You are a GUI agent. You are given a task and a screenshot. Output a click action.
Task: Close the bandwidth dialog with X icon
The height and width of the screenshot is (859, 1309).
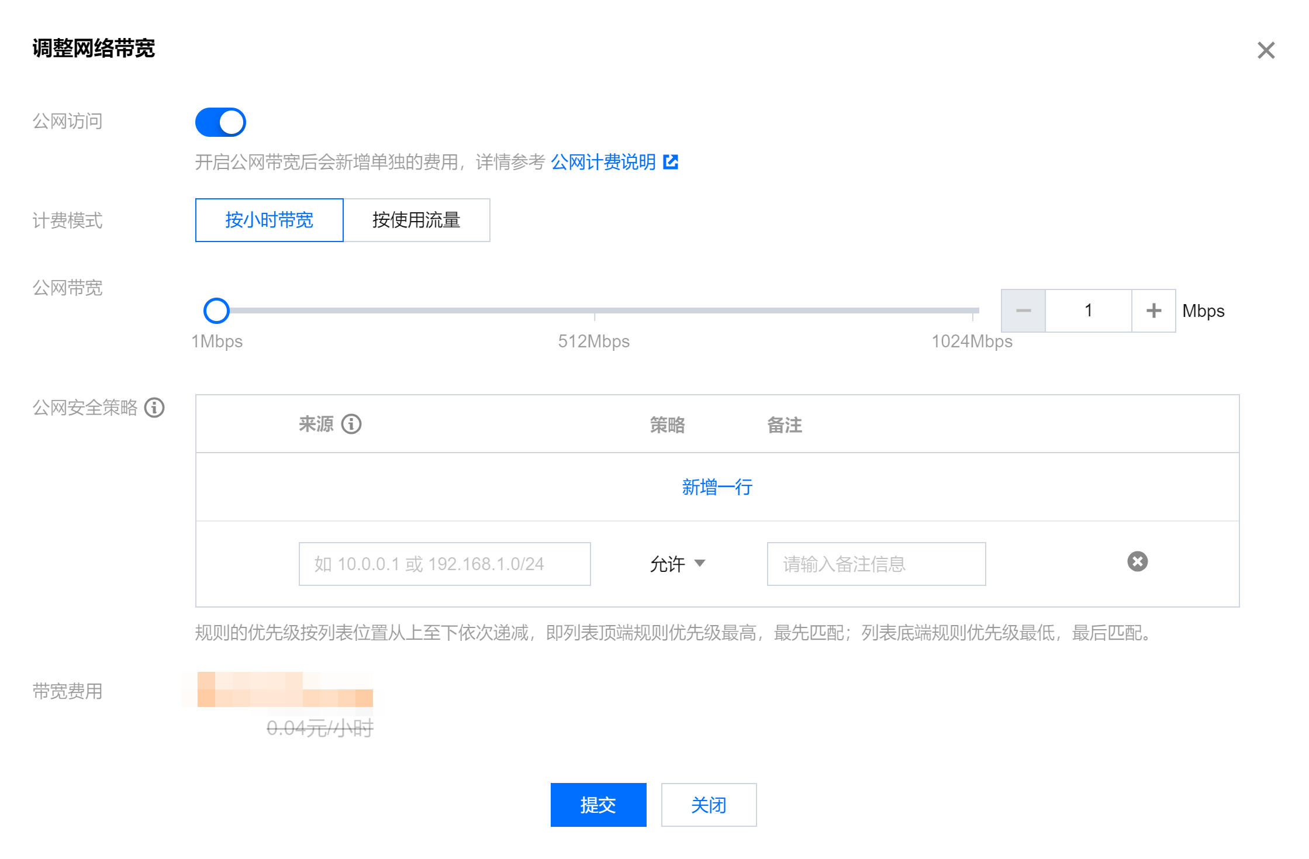(1266, 50)
